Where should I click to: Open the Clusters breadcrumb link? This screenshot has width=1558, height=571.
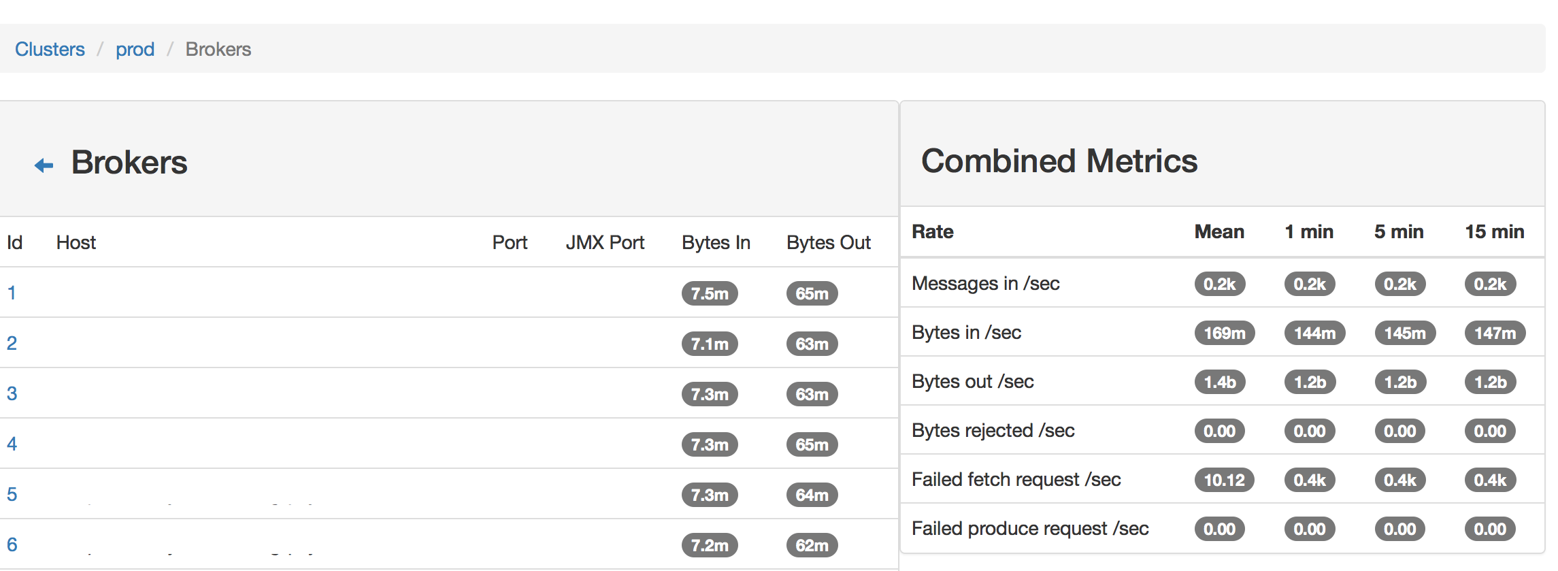point(50,49)
